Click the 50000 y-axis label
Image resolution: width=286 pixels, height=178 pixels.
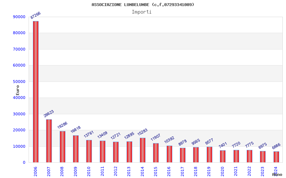pos(19,82)
